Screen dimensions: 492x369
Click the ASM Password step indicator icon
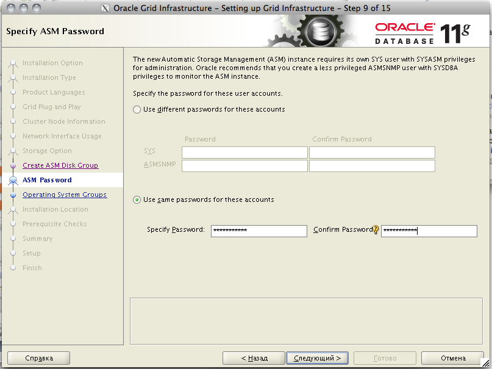[x=13, y=181]
